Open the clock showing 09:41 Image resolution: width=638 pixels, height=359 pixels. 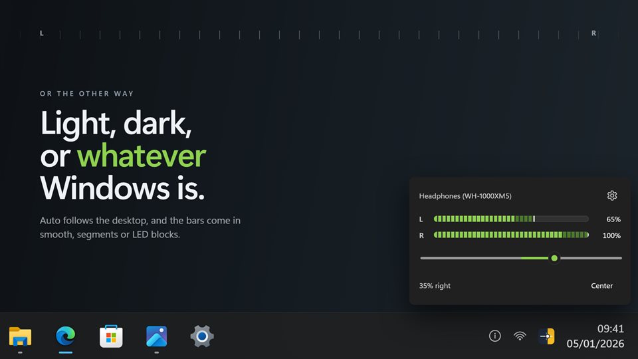610,328
